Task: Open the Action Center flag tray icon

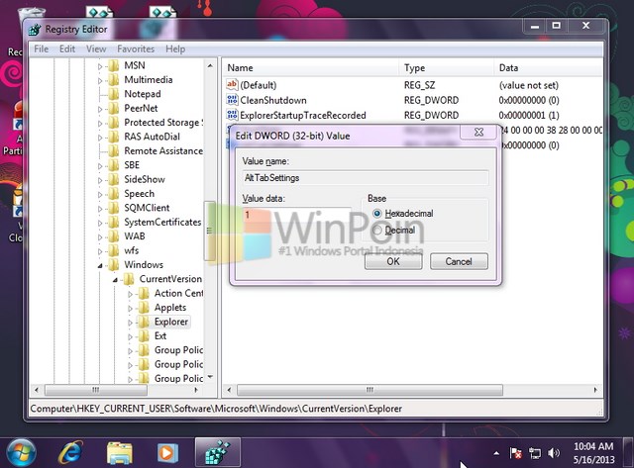Action: tap(515, 453)
